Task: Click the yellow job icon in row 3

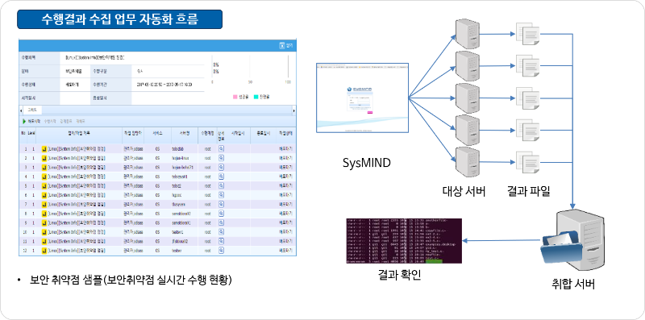Action: pyautogui.click(x=44, y=168)
